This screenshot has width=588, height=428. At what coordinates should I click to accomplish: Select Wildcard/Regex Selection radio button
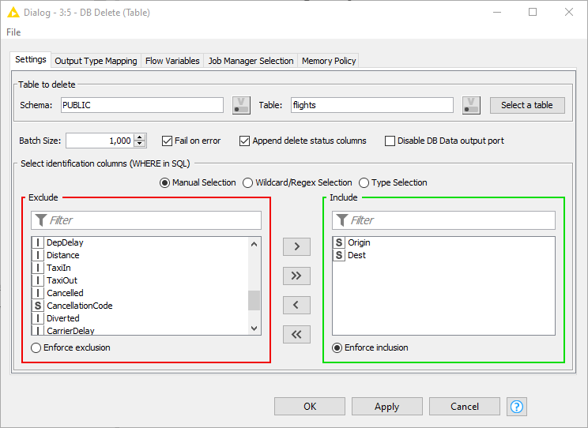pos(248,183)
